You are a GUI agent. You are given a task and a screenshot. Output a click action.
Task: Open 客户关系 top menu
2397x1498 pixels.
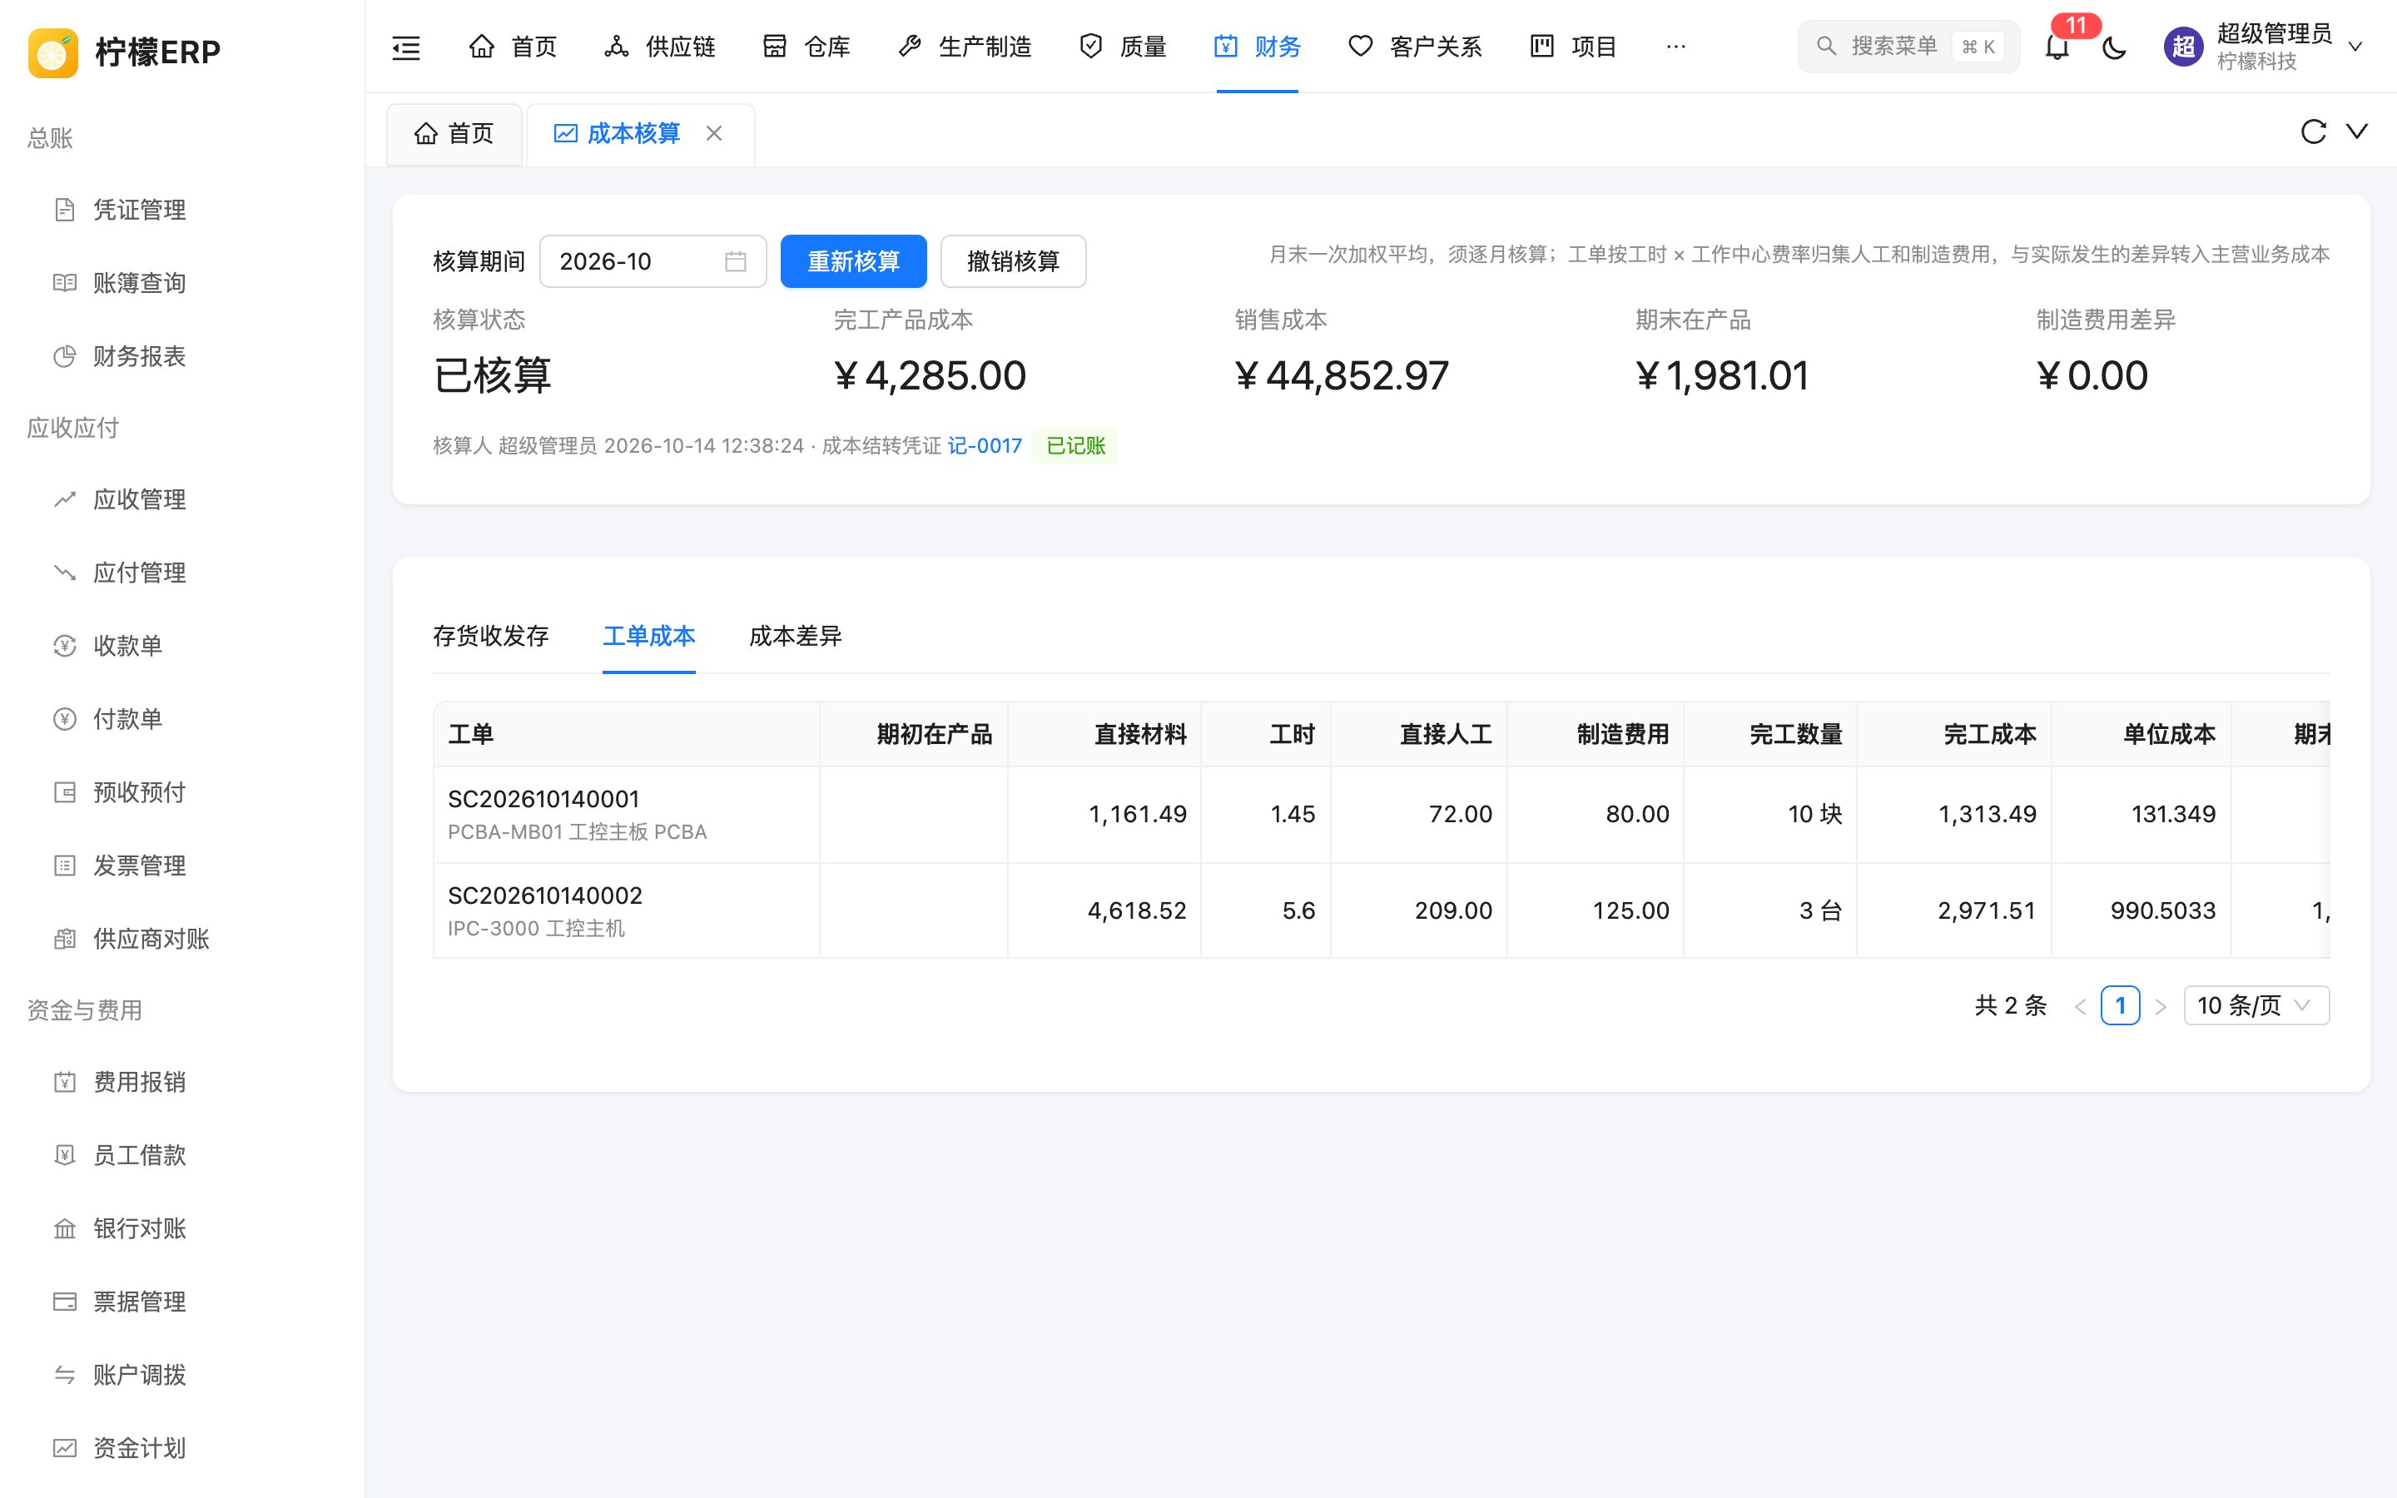(x=1416, y=47)
